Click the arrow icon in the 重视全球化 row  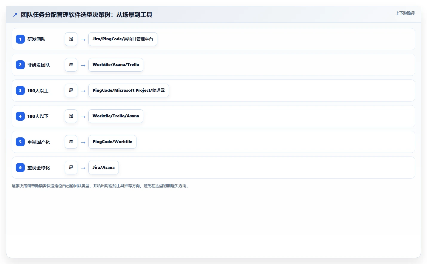[x=83, y=168]
